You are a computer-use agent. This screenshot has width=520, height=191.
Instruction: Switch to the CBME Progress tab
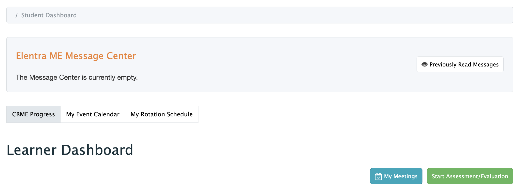(x=33, y=114)
